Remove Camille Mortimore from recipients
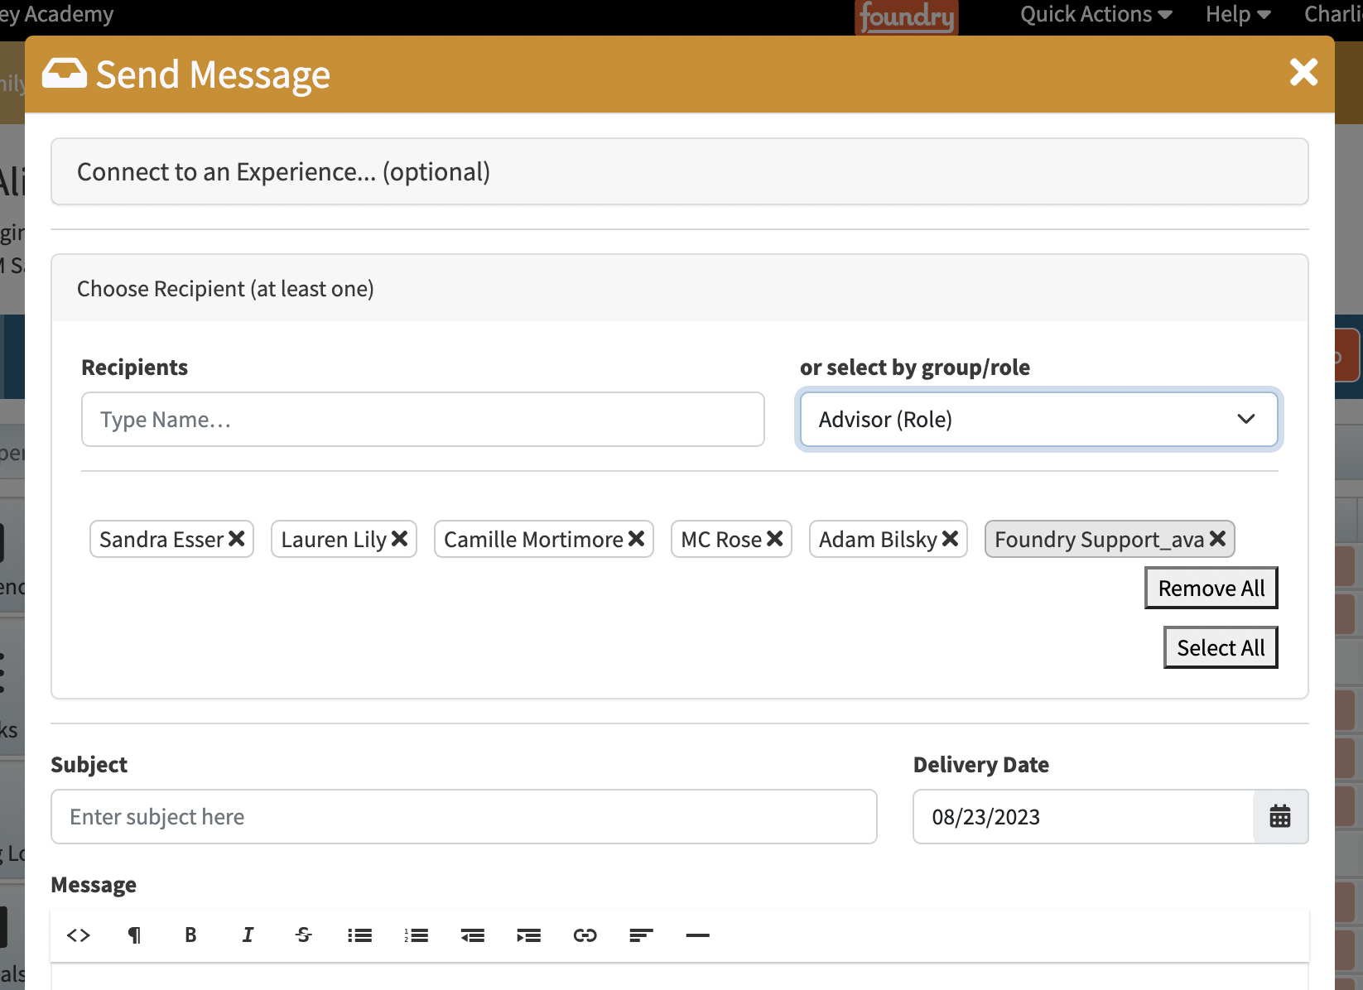 pyautogui.click(x=637, y=539)
